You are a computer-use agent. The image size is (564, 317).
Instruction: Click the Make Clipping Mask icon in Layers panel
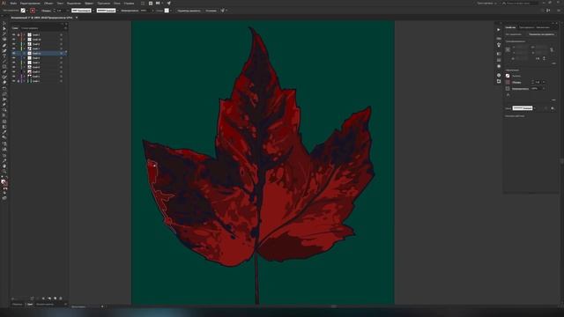pyautogui.click(x=43, y=299)
